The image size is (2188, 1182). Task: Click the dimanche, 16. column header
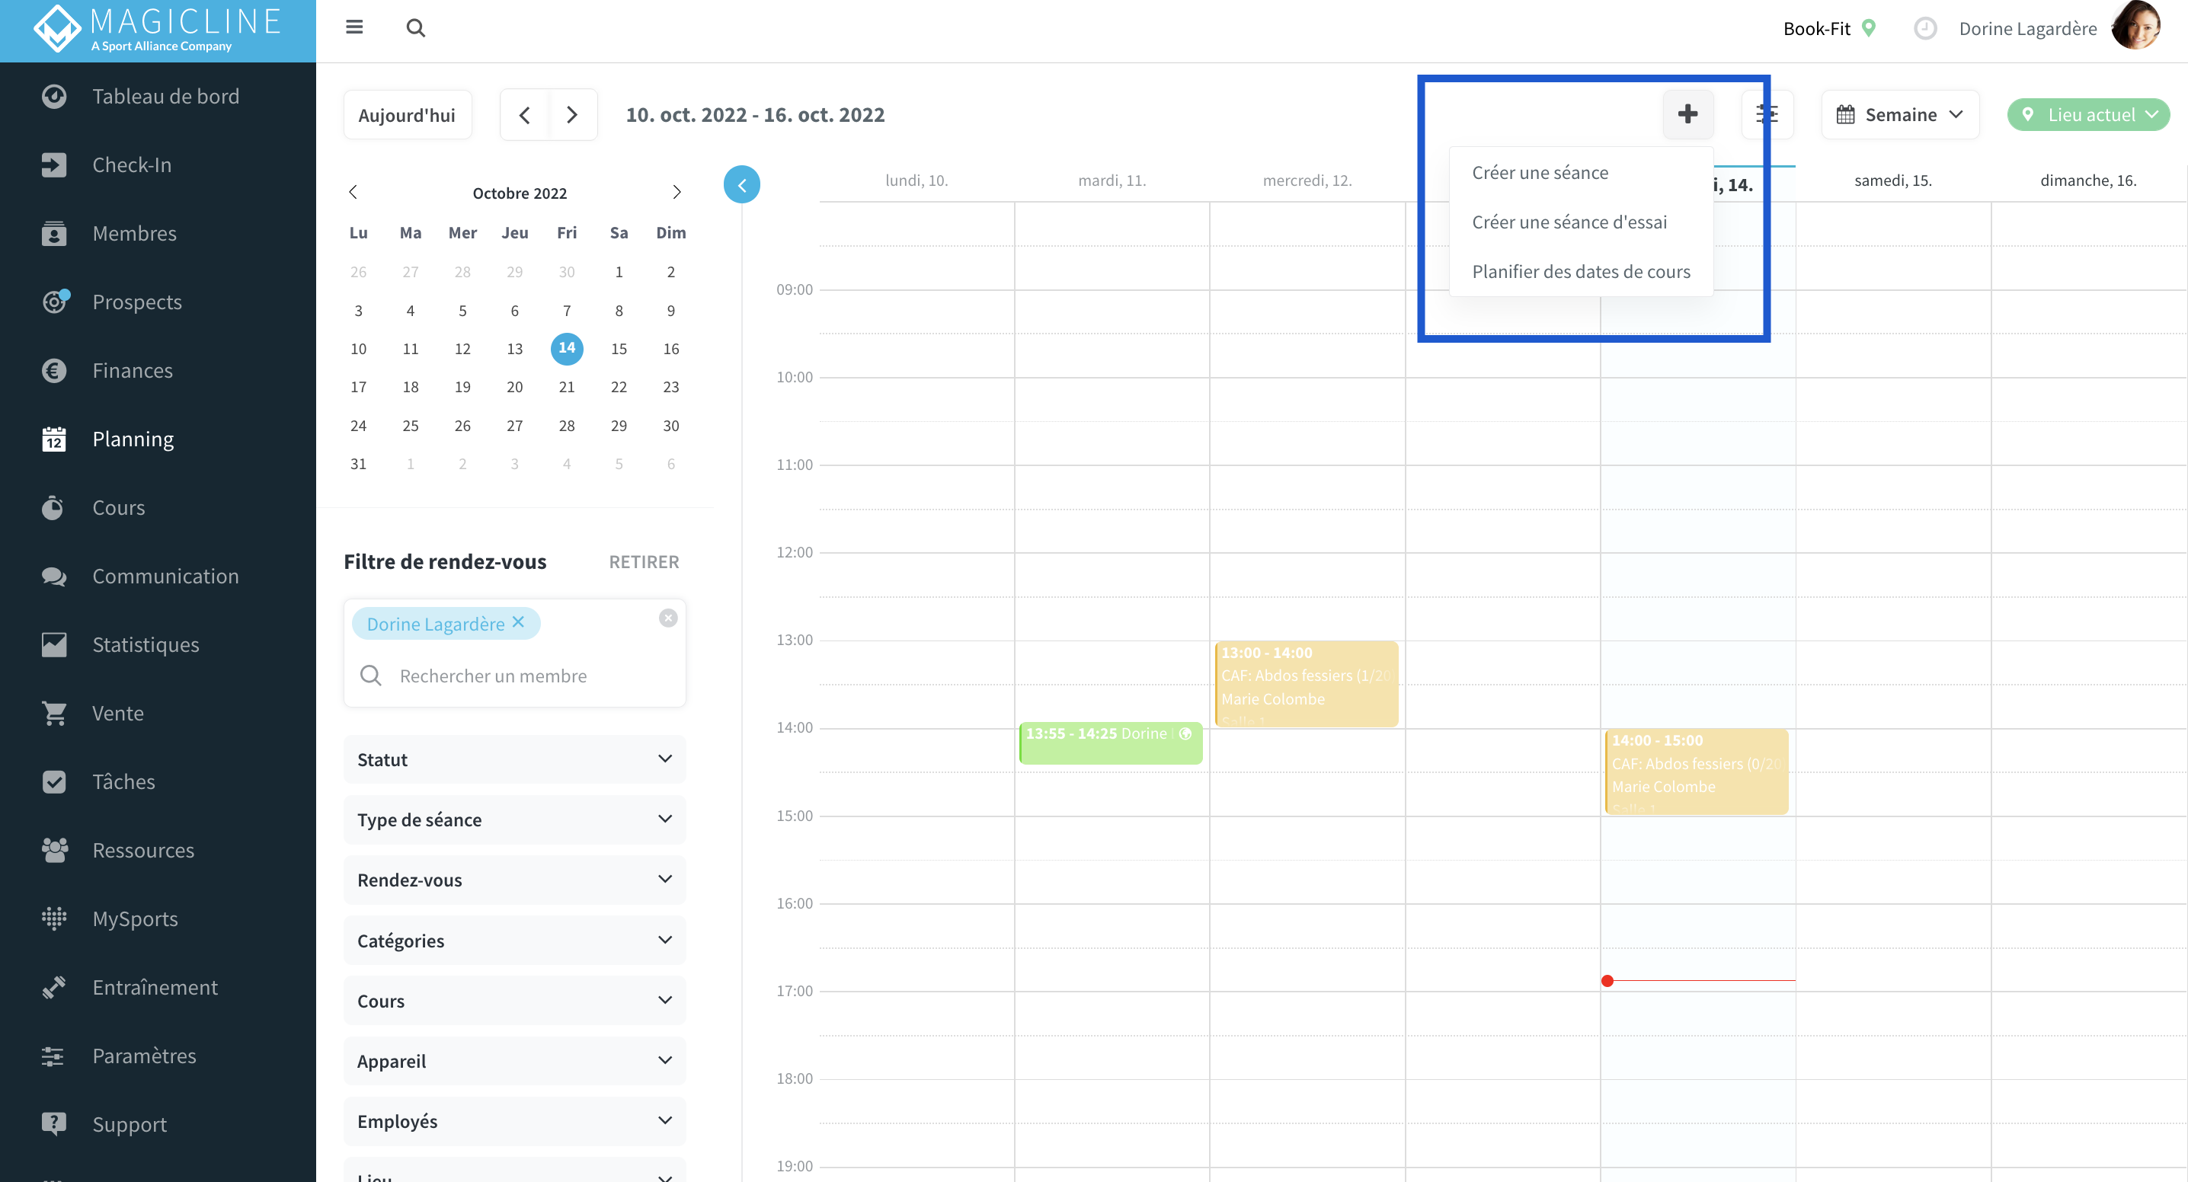point(2087,180)
